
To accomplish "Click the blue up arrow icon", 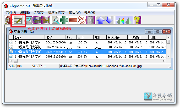I will (100, 20).
